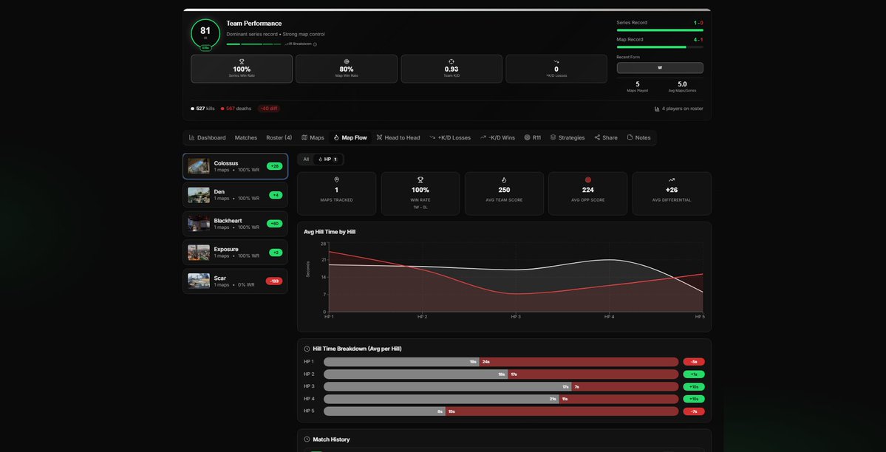Click the Series Record progress bar
Image resolution: width=886 pixels, height=452 pixels.
pyautogui.click(x=660, y=30)
